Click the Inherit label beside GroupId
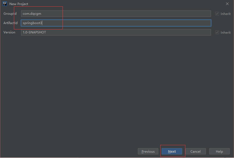The height and width of the screenshot is (158, 234). [x=225, y=14]
